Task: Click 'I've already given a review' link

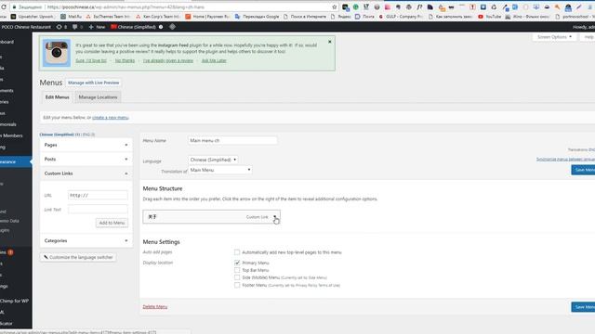Action: 168,60
